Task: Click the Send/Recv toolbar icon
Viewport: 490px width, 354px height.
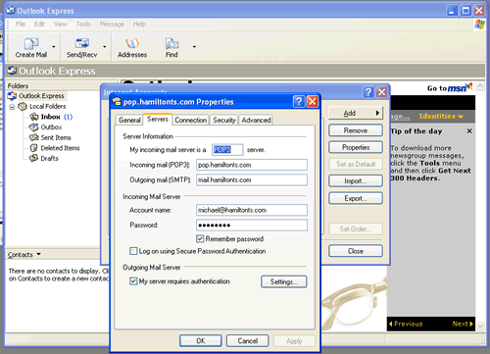Action: tap(82, 43)
